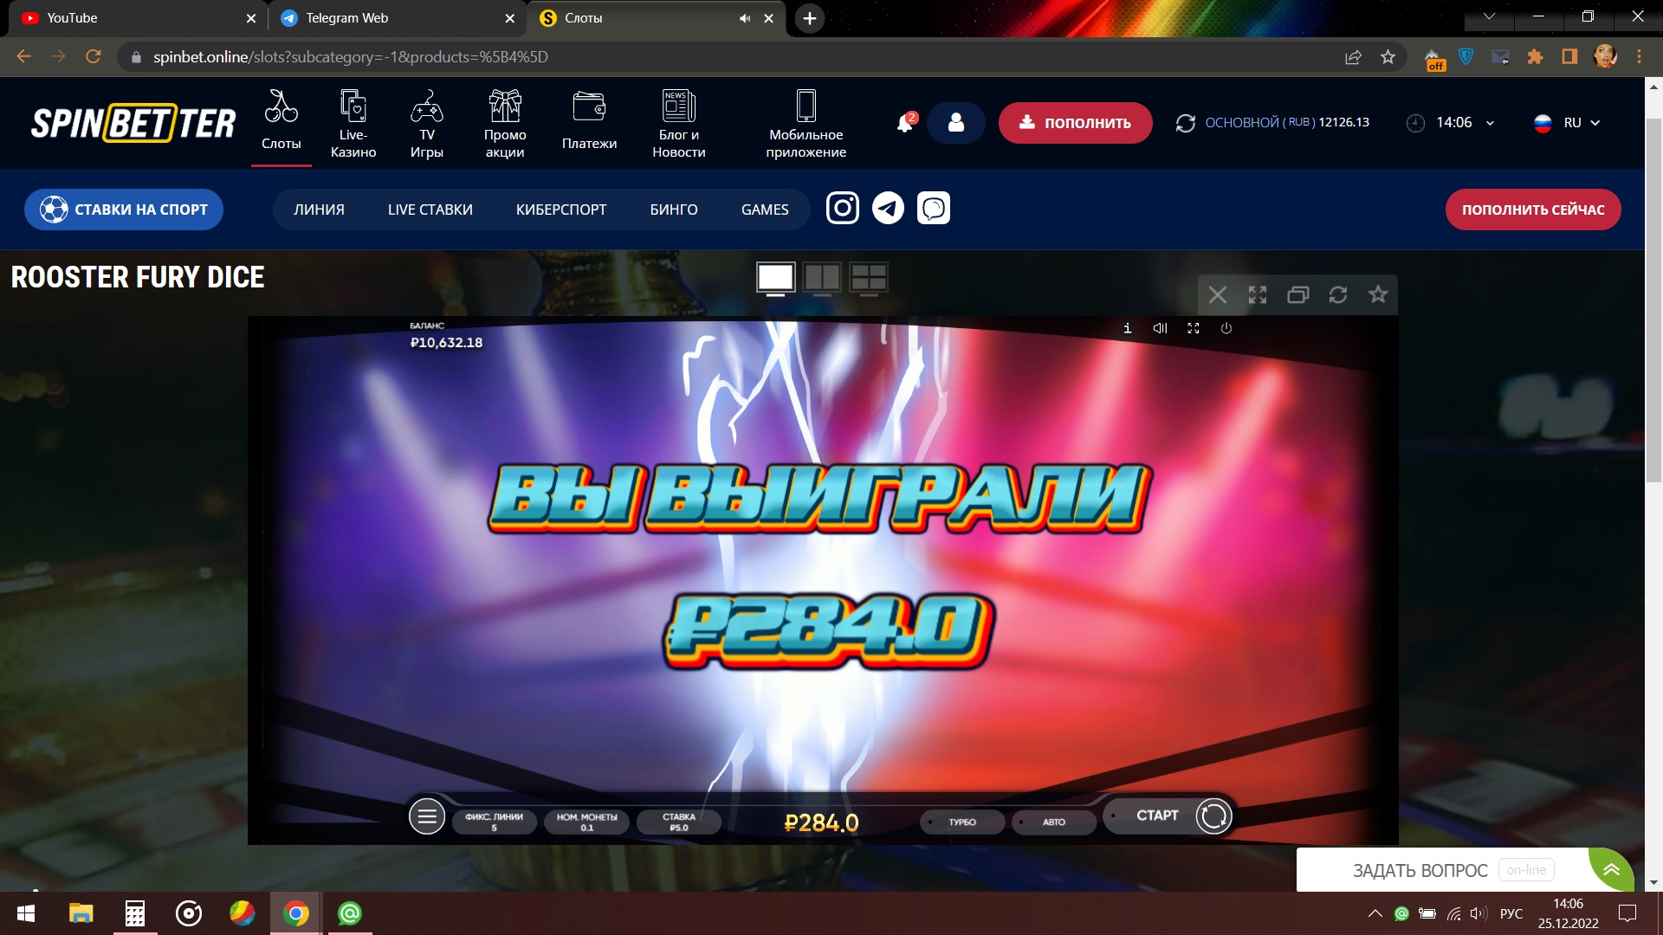Open the Instagram icon link
Viewport: 1663px width, 935px height.
coord(842,208)
